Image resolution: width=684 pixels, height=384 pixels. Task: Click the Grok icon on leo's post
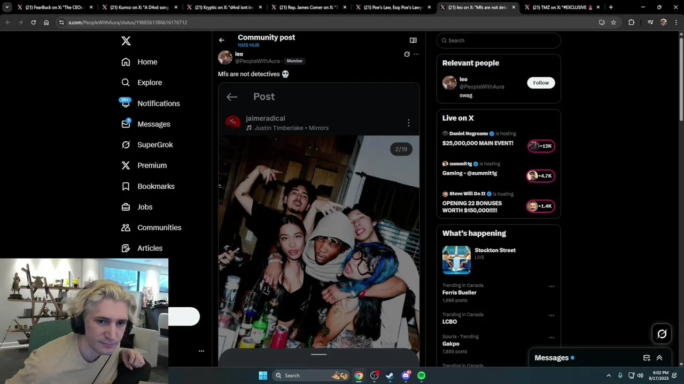(x=407, y=54)
